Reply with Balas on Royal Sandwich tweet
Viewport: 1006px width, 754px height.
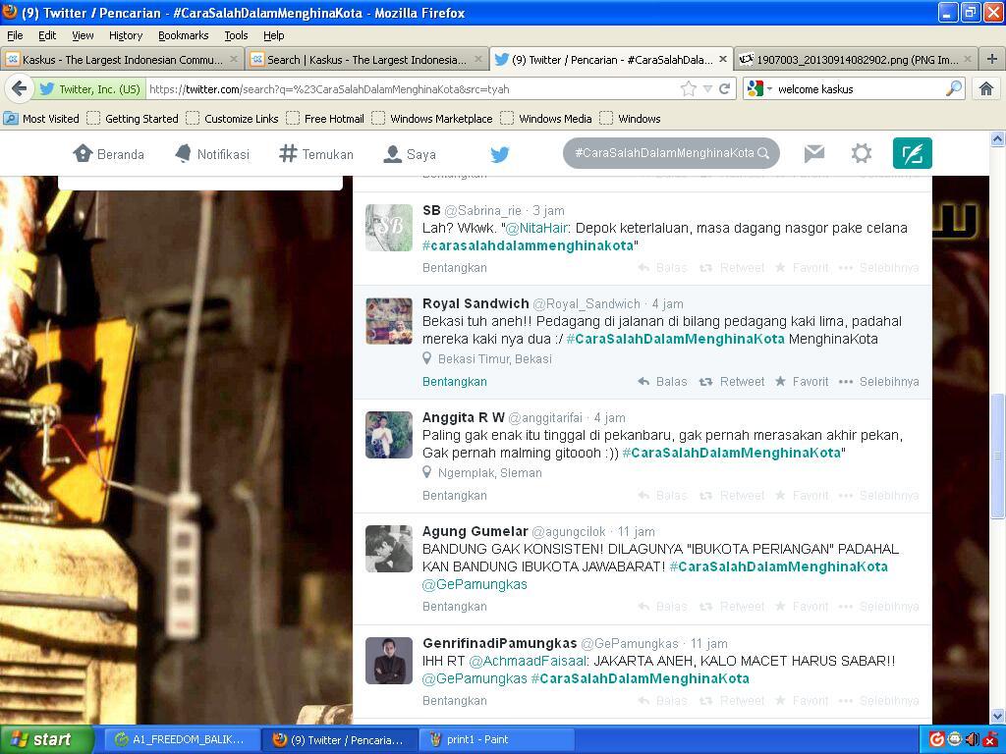pyautogui.click(x=662, y=382)
